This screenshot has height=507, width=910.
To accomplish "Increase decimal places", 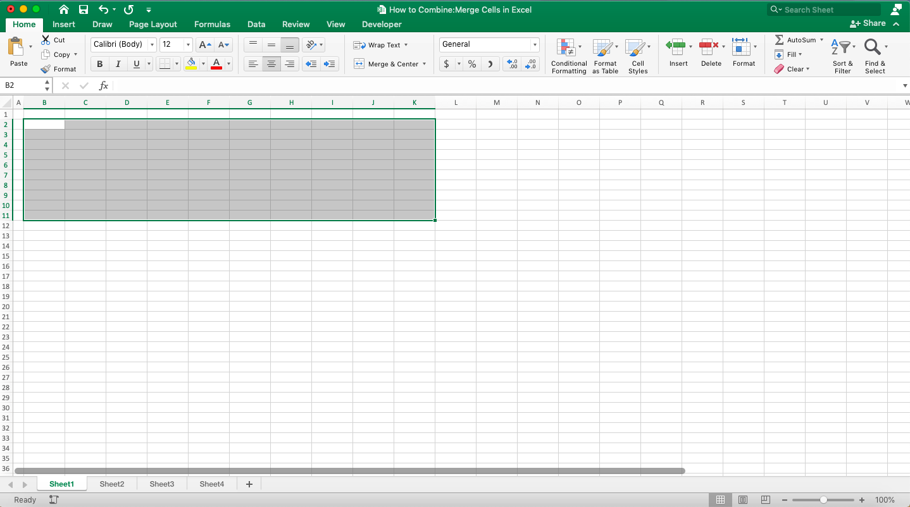I will [x=512, y=64].
